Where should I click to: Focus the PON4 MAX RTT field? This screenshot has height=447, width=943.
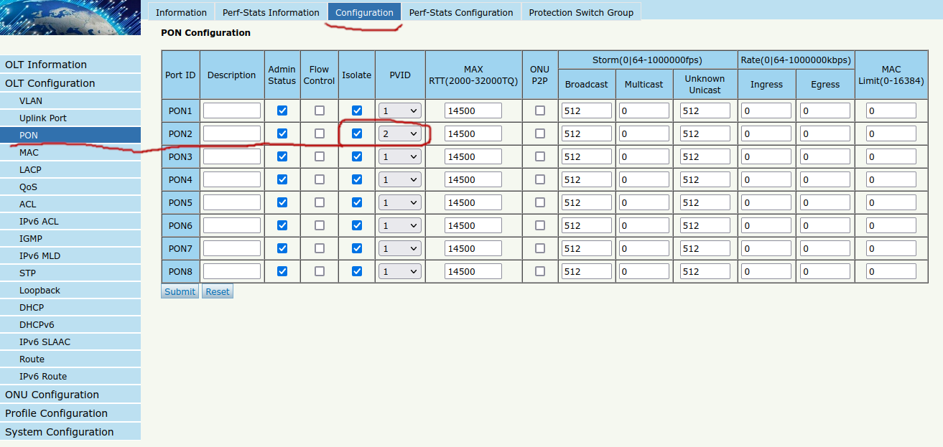pyautogui.click(x=473, y=179)
